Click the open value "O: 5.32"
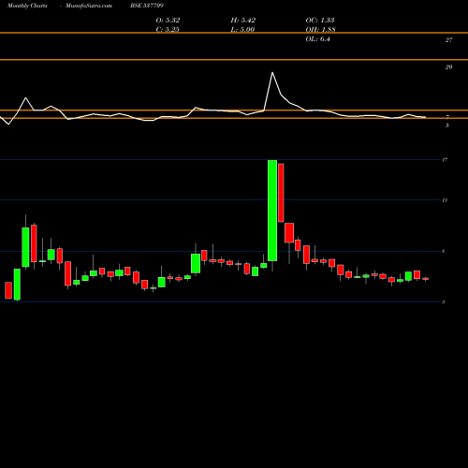The width and height of the screenshot is (468, 468). point(168,21)
